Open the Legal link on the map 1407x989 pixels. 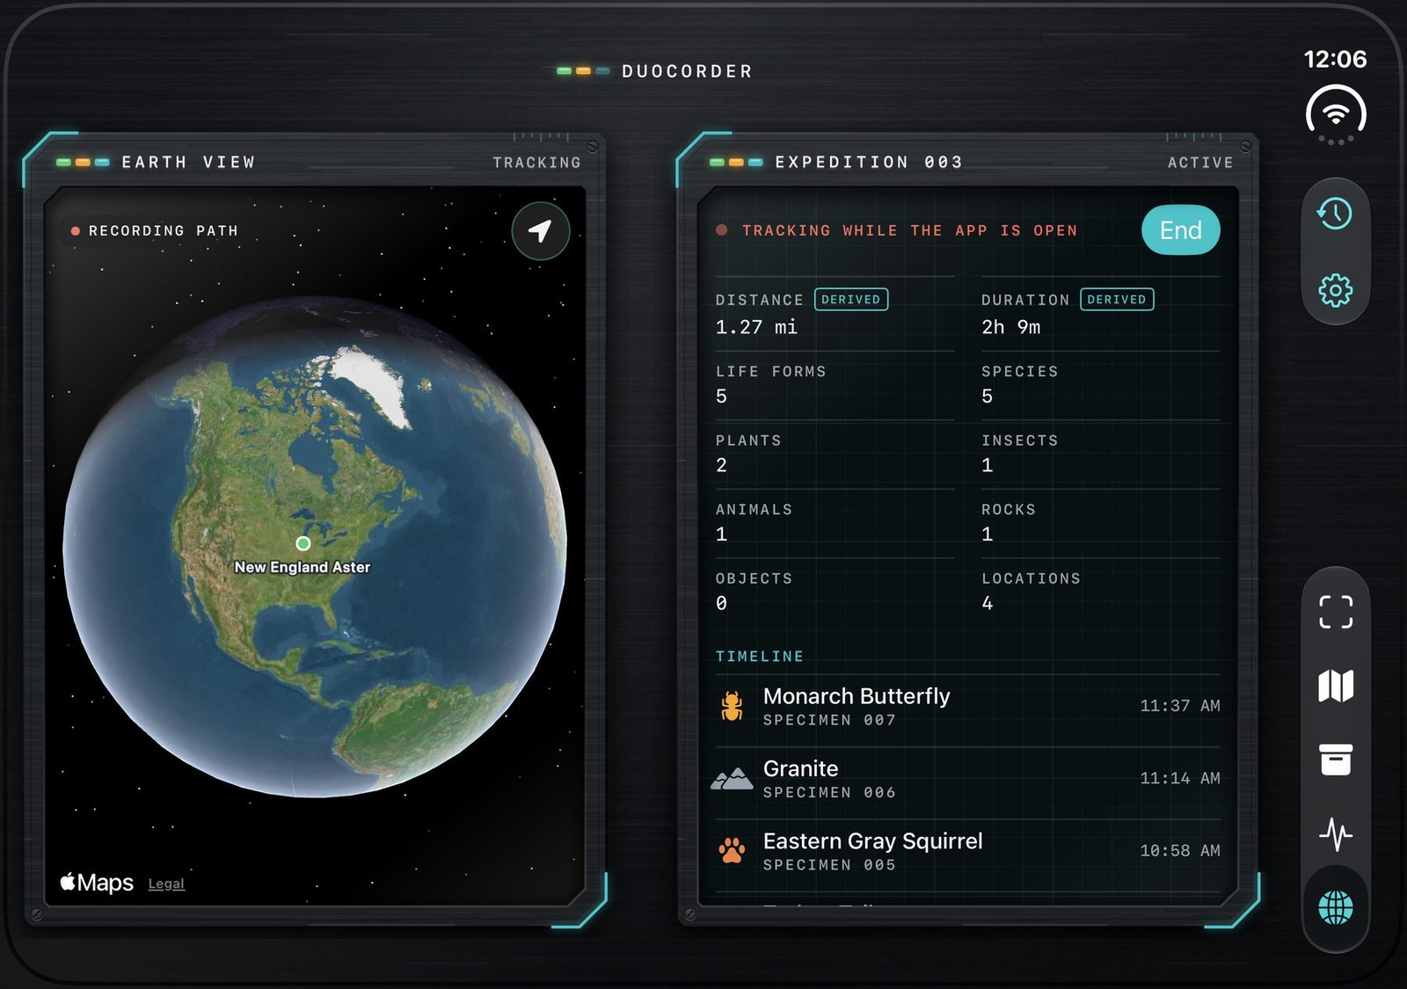[166, 884]
